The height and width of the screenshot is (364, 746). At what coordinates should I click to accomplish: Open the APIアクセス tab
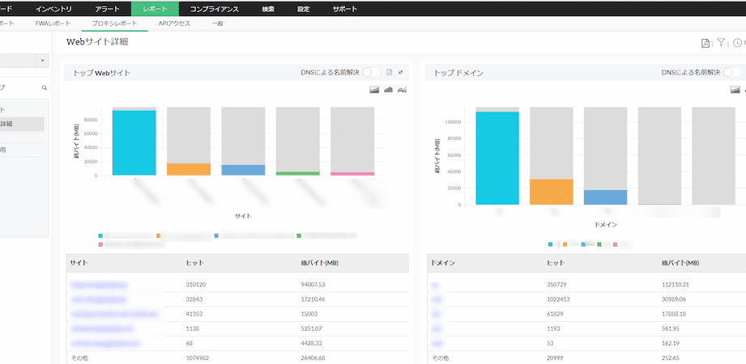click(174, 23)
